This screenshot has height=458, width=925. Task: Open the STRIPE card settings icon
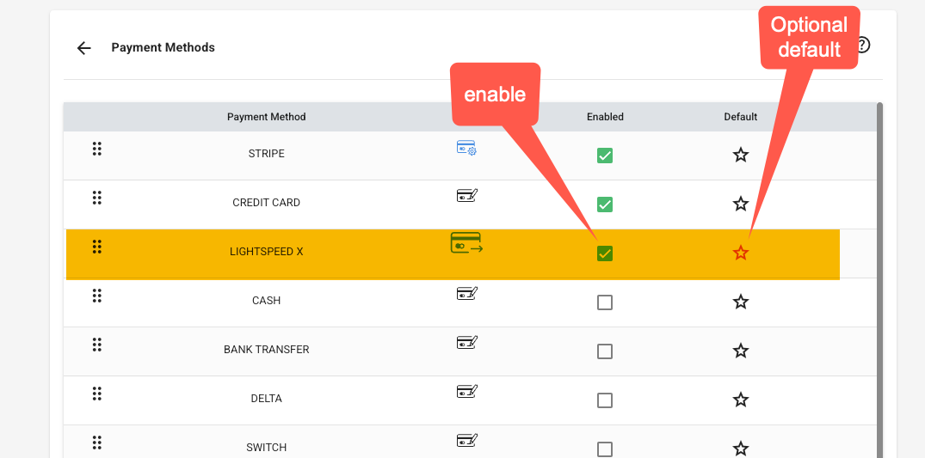(466, 147)
